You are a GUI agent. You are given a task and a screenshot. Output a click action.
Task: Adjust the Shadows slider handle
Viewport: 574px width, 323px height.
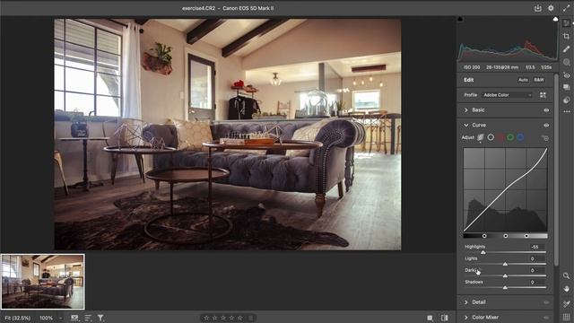coord(505,287)
